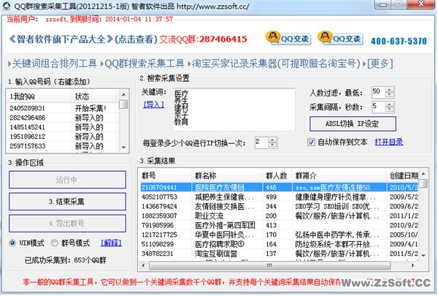Image resolution: width=438 pixels, height=296 pixels.
Task: Click QQ list scroll down arrow
Action: (x=123, y=148)
